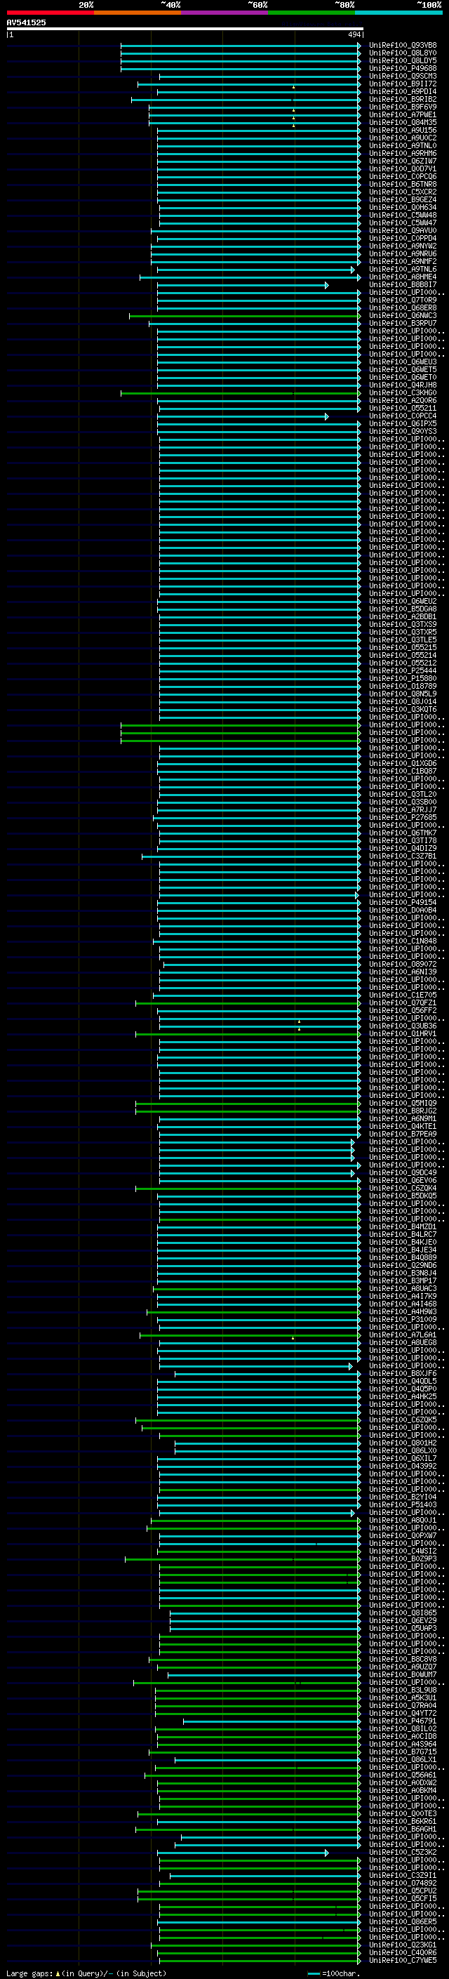This screenshot has width=449, height=1979.
Task: Select the UniRef100_O43992 label
Action: (x=403, y=1467)
